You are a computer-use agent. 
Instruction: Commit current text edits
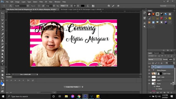113,6
